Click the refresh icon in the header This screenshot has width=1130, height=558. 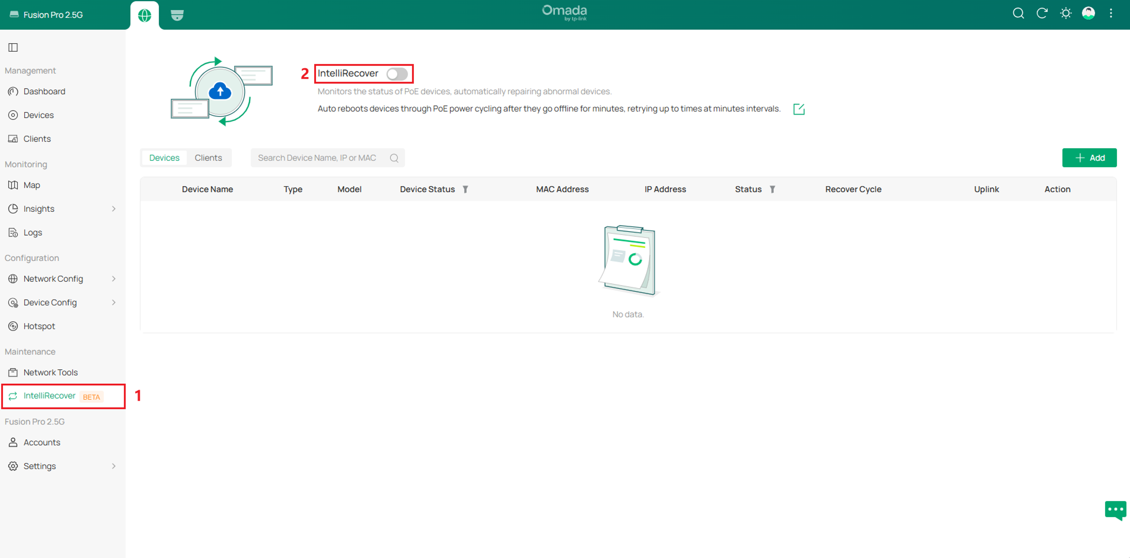point(1042,14)
